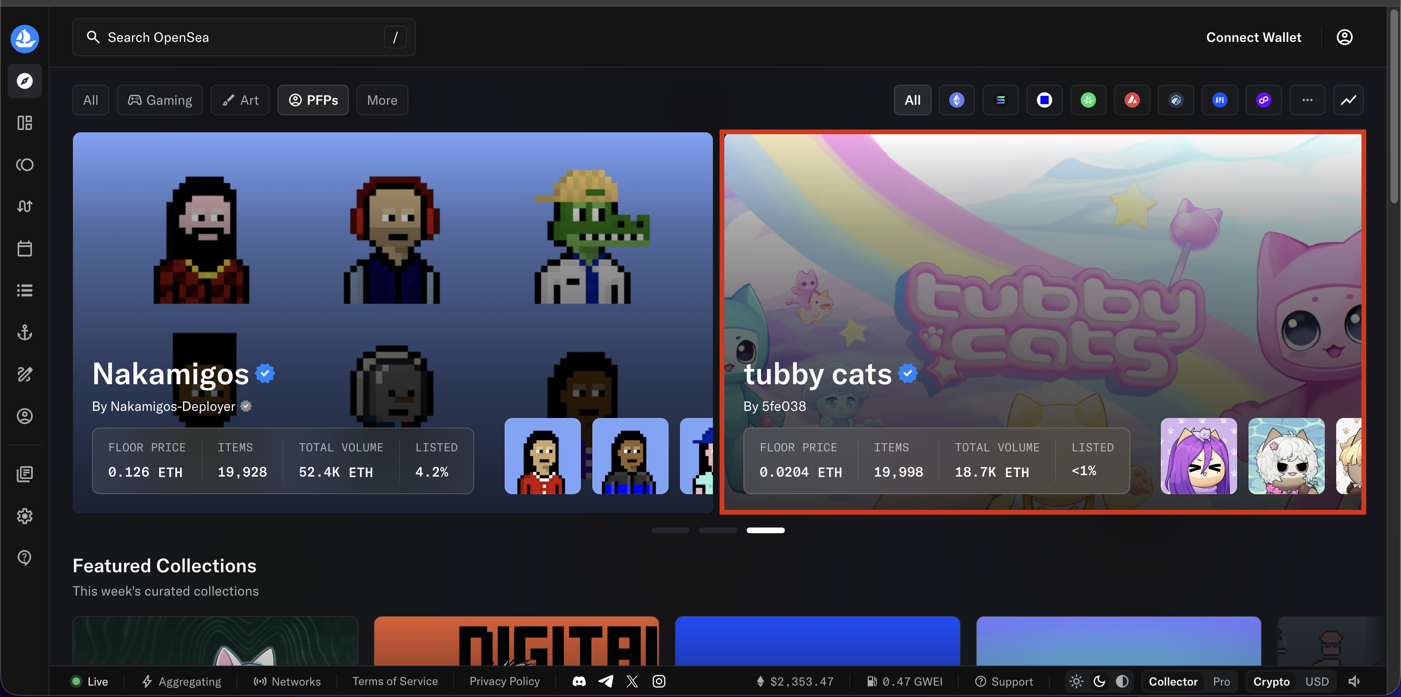Open the trending chart line icon
Viewport: 1401px width, 697px height.
1348,100
